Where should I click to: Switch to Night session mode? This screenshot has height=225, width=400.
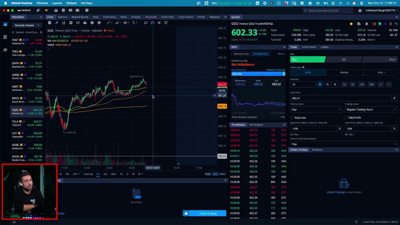[208, 174]
